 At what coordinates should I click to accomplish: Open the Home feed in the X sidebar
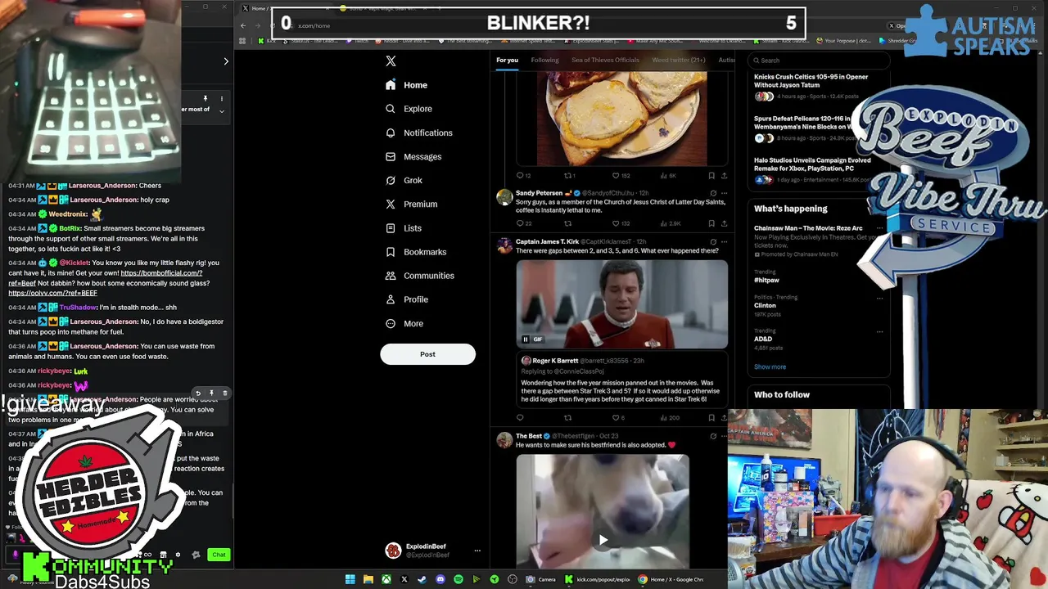407,85
